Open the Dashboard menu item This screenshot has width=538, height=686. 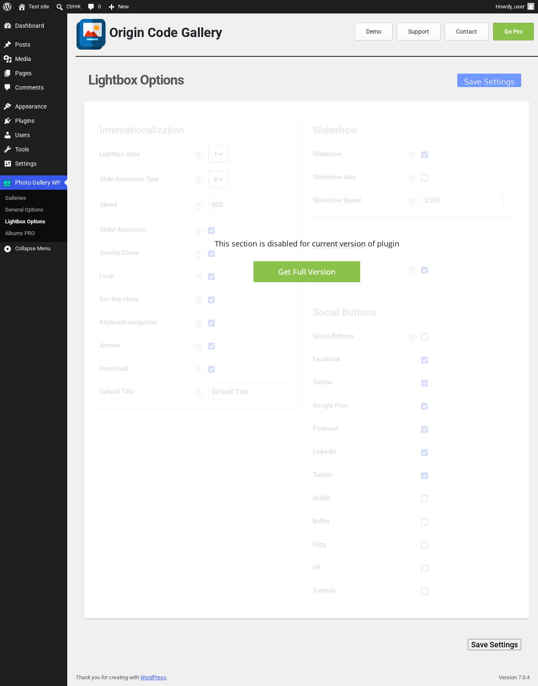[x=34, y=26]
